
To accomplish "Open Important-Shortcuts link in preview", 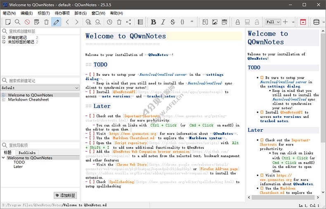I will click(x=285, y=142).
